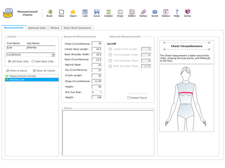Select Measurements Sample chart in list
The height and width of the screenshot is (168, 225).
click(32, 76)
